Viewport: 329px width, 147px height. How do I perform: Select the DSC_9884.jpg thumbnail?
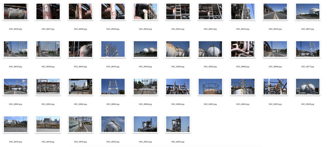pyautogui.click(x=81, y=87)
